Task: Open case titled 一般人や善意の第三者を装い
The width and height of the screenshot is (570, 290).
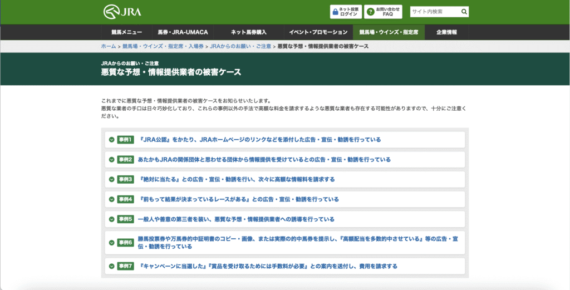Action: pos(236,219)
